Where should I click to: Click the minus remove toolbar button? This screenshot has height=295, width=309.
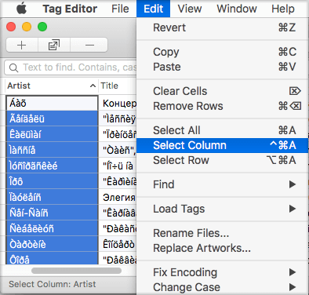pos(89,46)
